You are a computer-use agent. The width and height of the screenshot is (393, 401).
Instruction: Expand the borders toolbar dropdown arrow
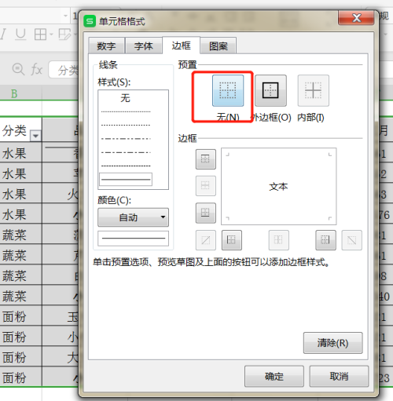tap(51, 35)
